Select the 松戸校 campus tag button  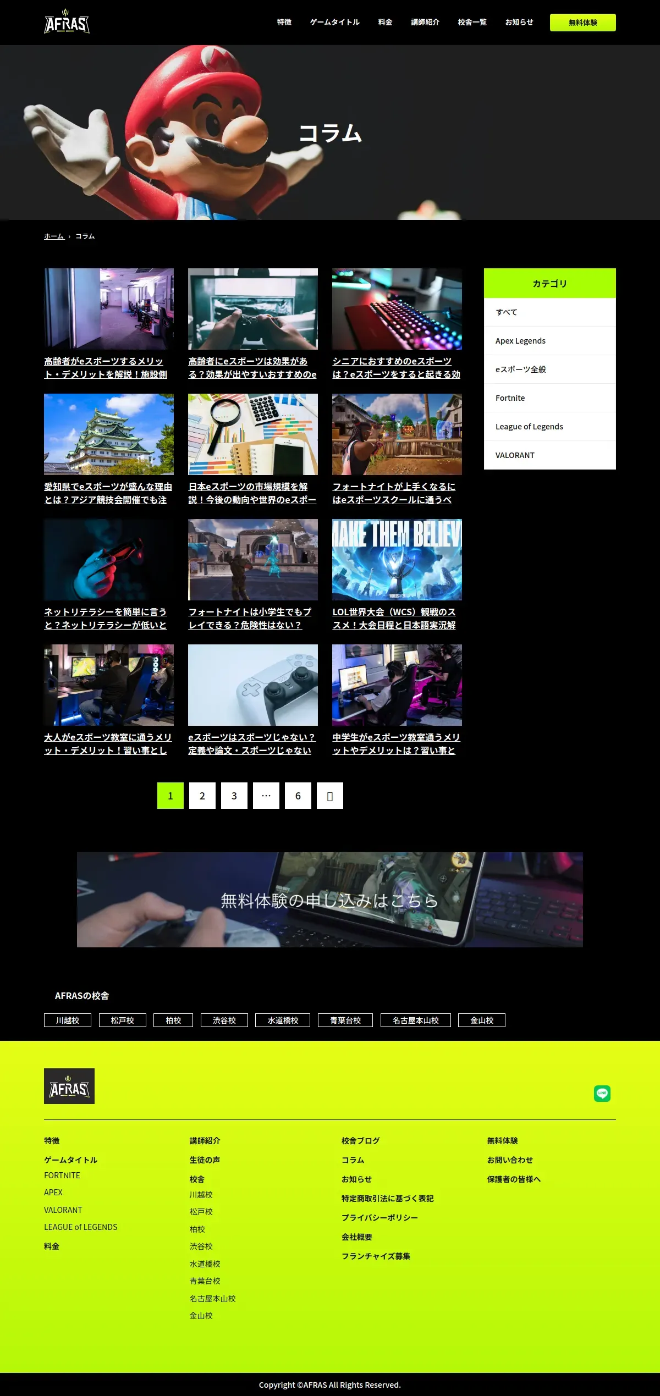tap(123, 1020)
